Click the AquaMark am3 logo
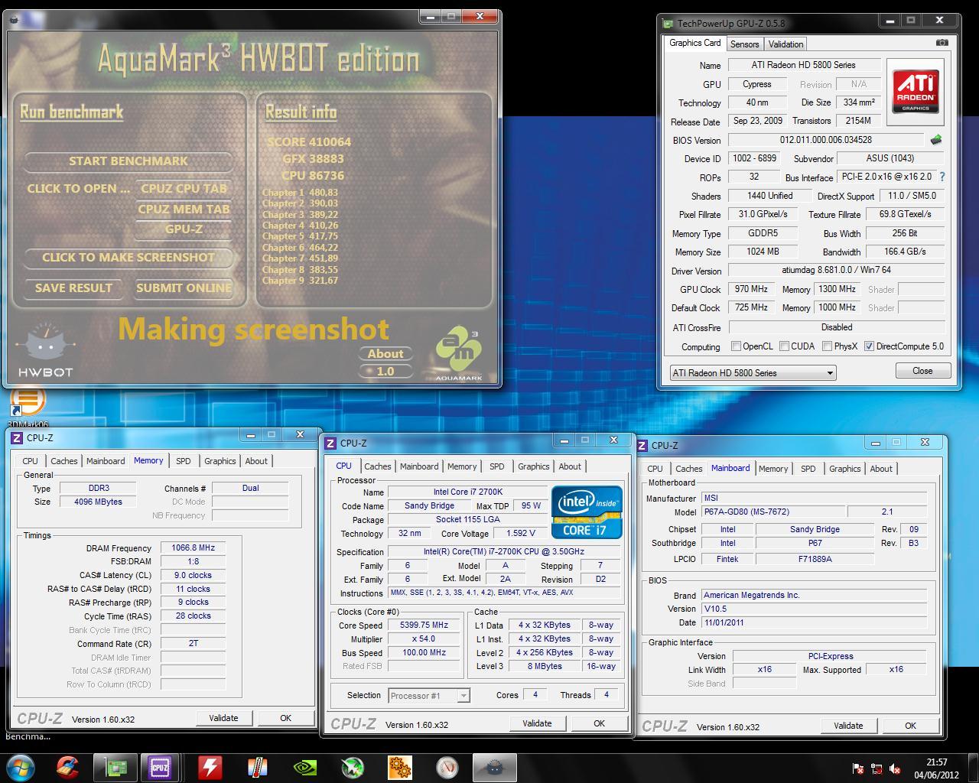979x783 pixels. pos(459,351)
